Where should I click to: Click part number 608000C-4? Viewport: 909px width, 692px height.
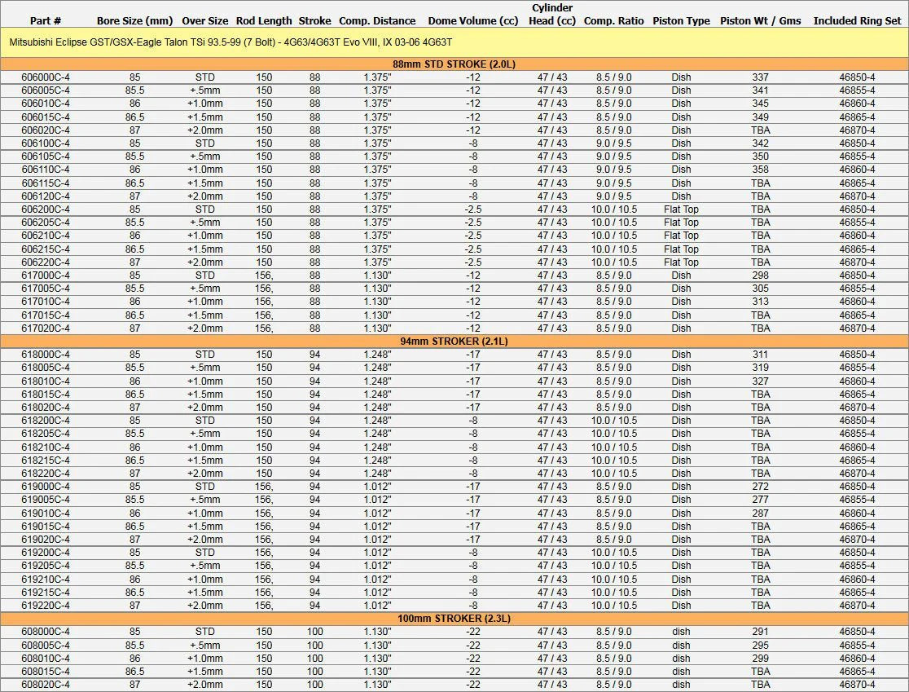click(x=46, y=632)
